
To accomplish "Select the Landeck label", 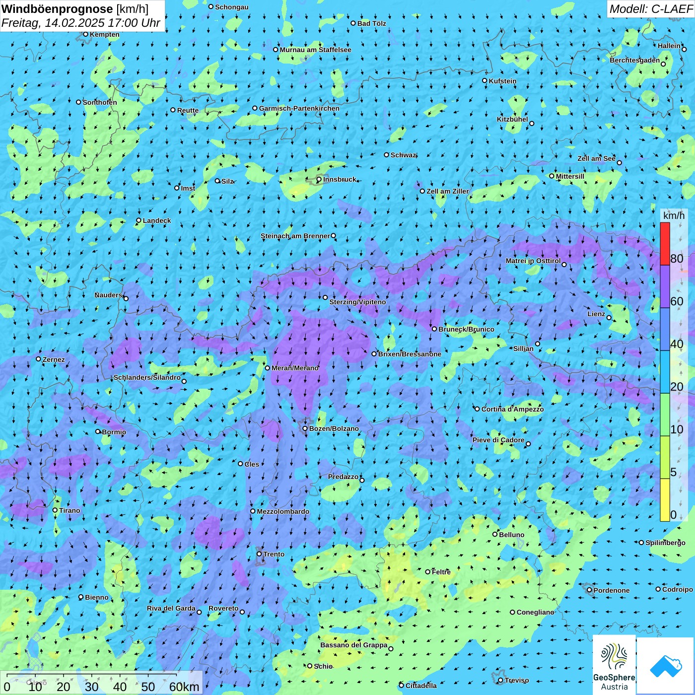I will pyautogui.click(x=157, y=220).
